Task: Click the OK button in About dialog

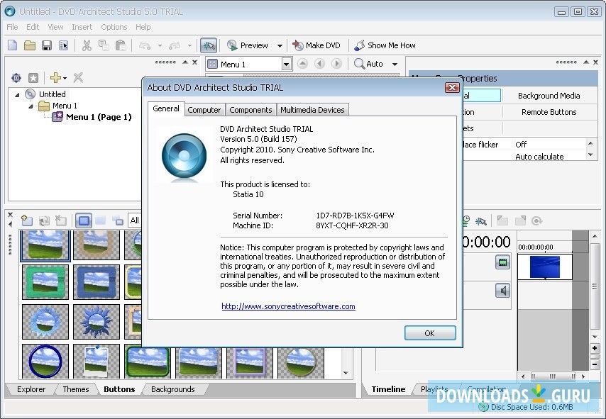Action: pyautogui.click(x=430, y=333)
